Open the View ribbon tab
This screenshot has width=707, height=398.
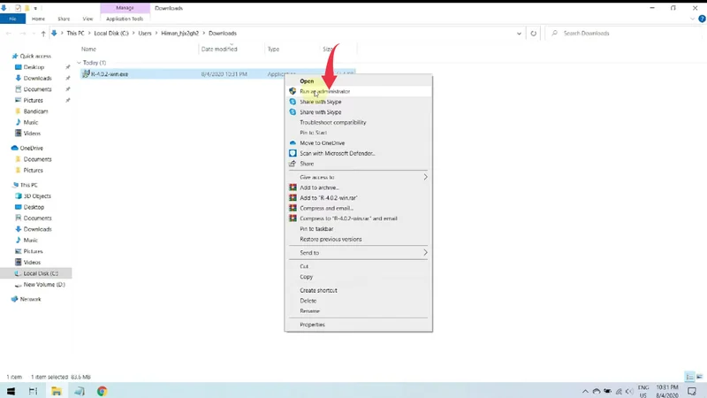(x=87, y=19)
